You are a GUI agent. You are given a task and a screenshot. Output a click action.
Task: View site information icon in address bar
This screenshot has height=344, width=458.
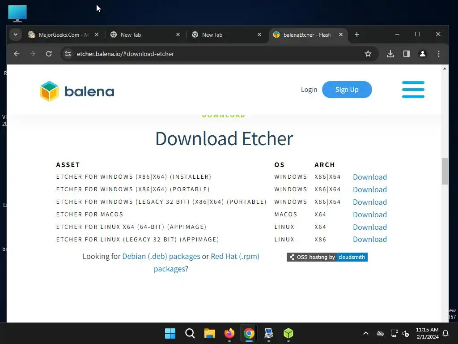(68, 54)
